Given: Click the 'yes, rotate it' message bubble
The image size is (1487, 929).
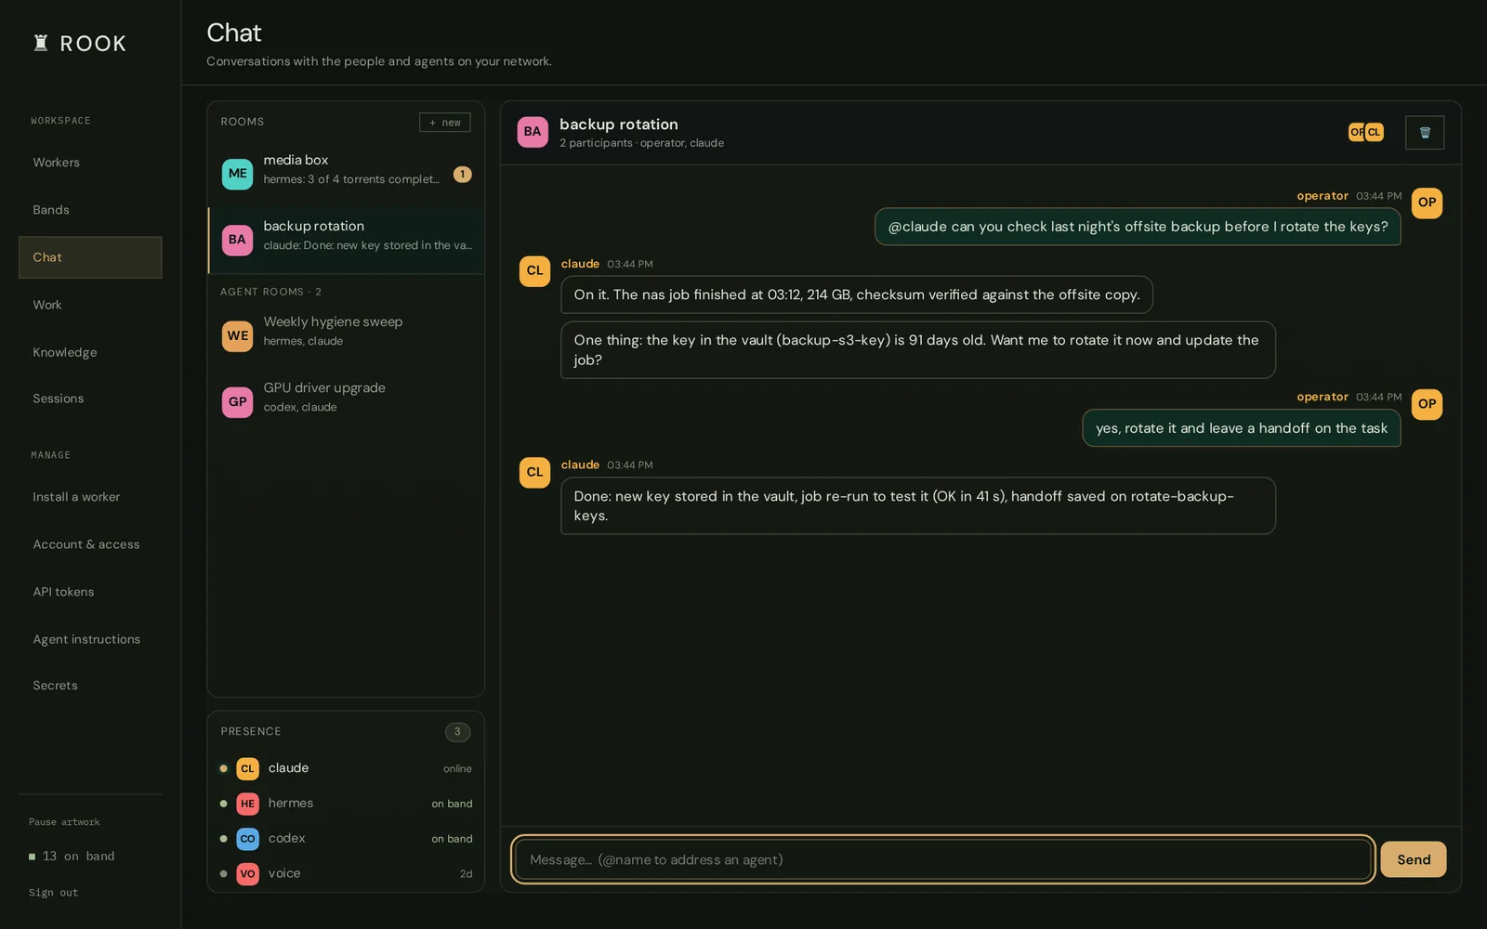Looking at the screenshot, I should pyautogui.click(x=1241, y=428).
